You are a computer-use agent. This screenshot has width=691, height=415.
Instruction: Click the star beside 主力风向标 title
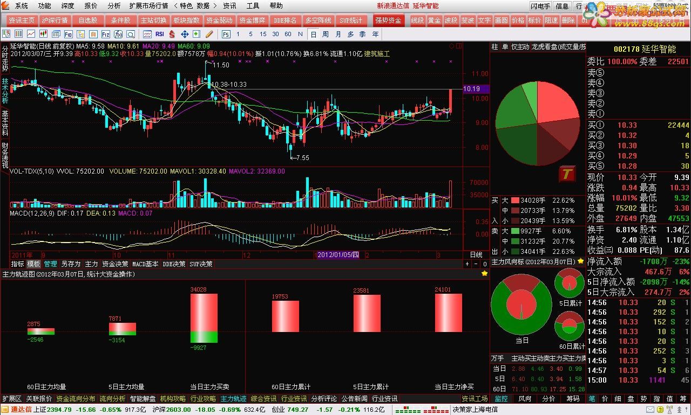580,261
